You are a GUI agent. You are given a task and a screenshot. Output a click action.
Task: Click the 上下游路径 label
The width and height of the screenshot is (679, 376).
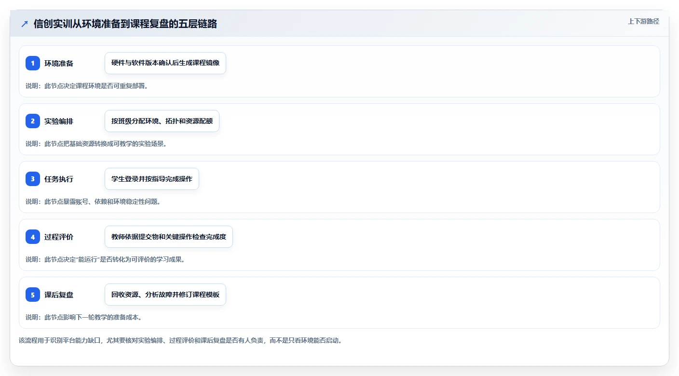pos(643,21)
